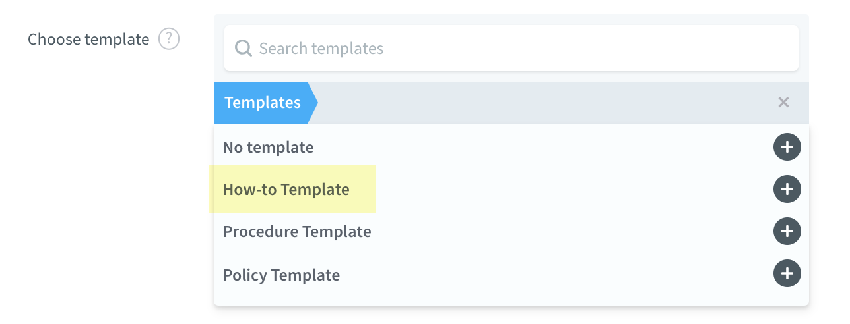
Task: Click plus icon next to Policy Template
Action: pos(787,274)
